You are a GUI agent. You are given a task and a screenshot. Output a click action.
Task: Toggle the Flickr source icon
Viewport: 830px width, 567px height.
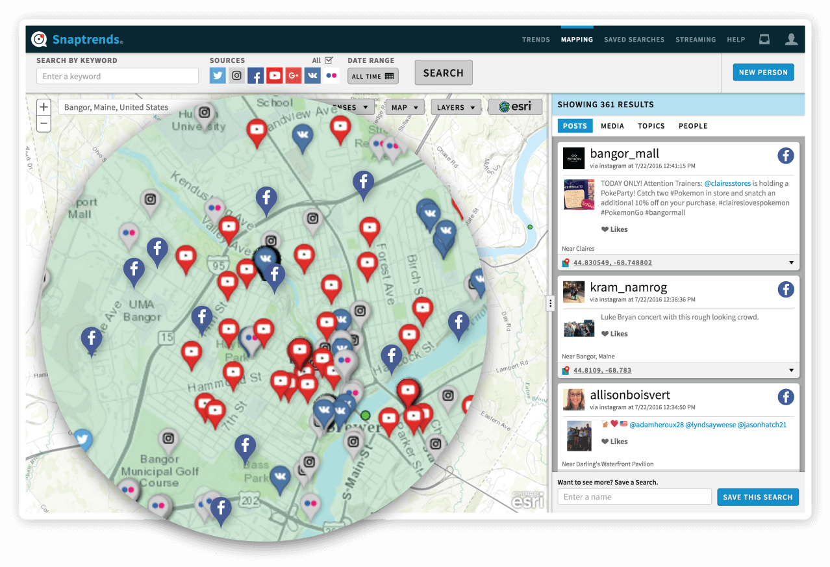click(331, 76)
